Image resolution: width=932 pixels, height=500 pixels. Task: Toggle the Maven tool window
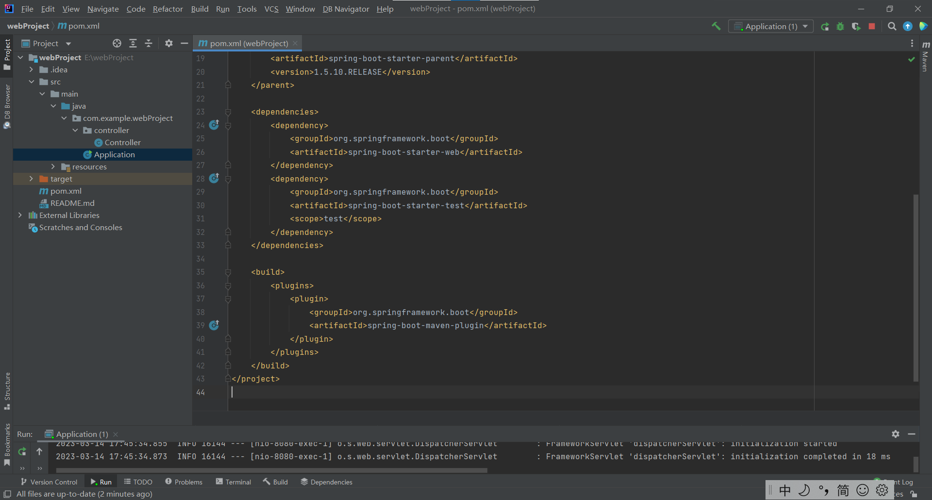coord(925,57)
